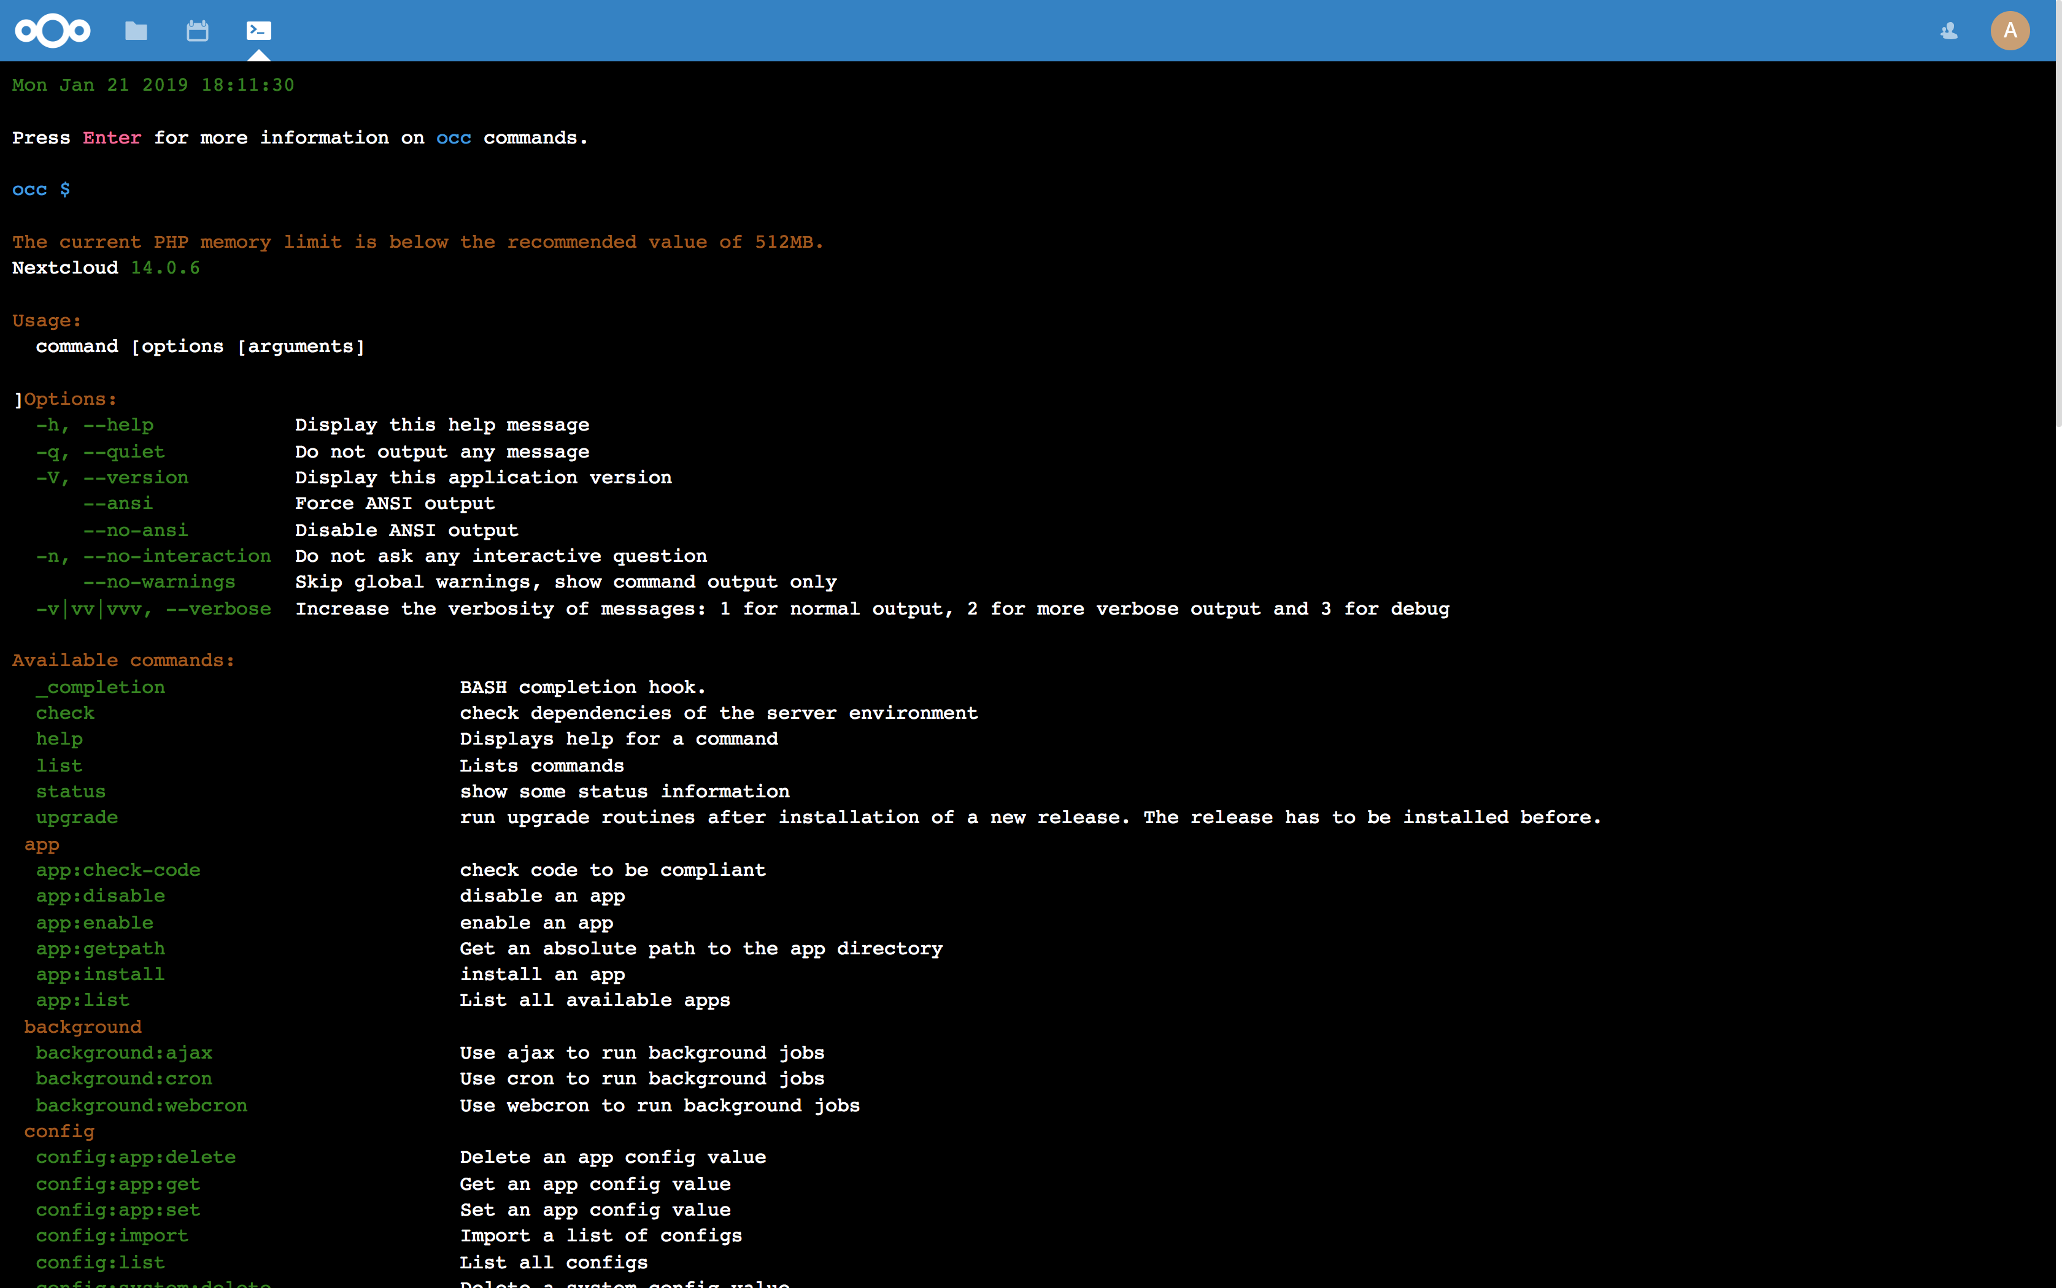This screenshot has width=2062, height=1288.
Task: Click the --no-warnings option text
Action: tap(160, 583)
